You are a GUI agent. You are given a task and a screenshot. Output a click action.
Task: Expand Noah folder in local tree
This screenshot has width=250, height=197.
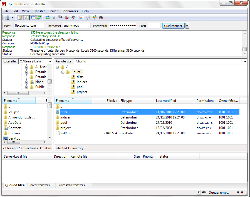pyautogui.click(x=26, y=82)
